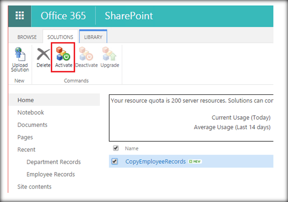Open Notebook from the side navigation

[x=31, y=112]
